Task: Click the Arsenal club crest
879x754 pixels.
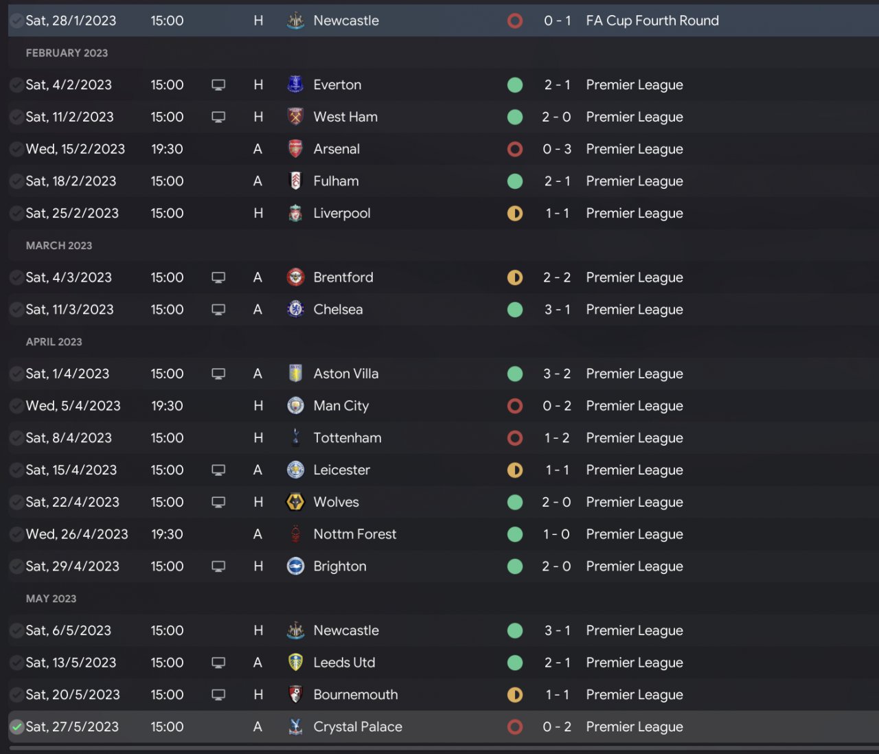Action: (x=295, y=149)
